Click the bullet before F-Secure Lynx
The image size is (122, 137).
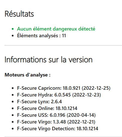coord(13,102)
